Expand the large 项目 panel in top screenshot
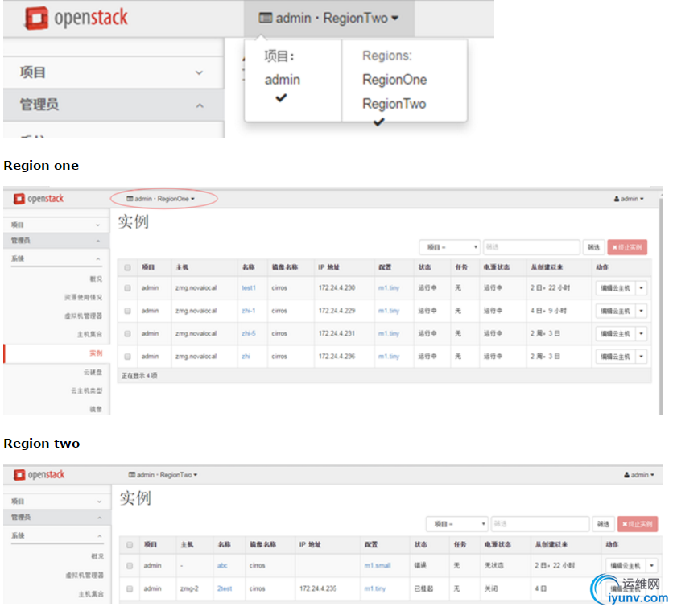Viewport: 673px width, 611px height. pos(114,72)
